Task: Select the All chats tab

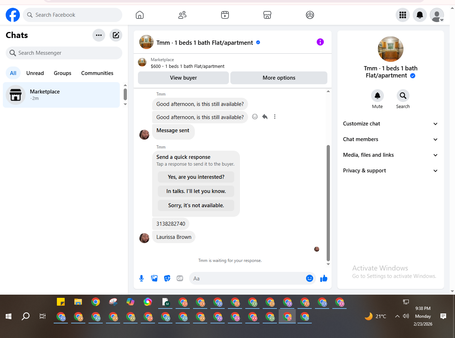Action: [x=13, y=73]
